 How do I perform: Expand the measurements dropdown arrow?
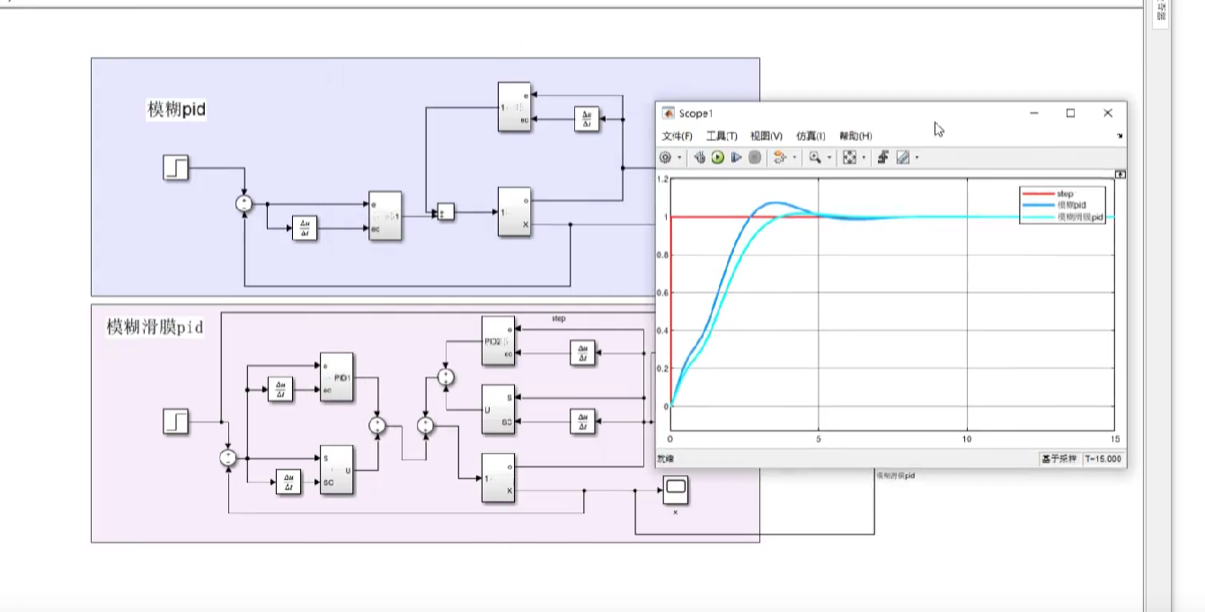click(x=917, y=158)
